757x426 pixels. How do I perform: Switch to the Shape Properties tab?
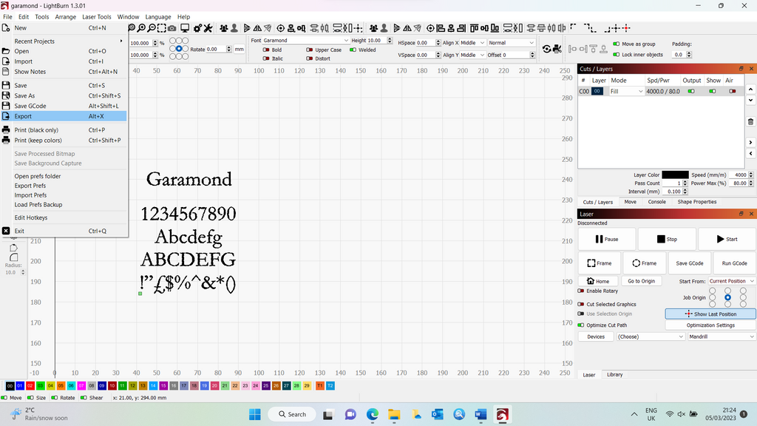(x=696, y=202)
